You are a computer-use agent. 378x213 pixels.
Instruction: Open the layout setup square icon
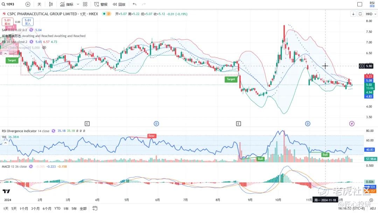tap(360, 4)
